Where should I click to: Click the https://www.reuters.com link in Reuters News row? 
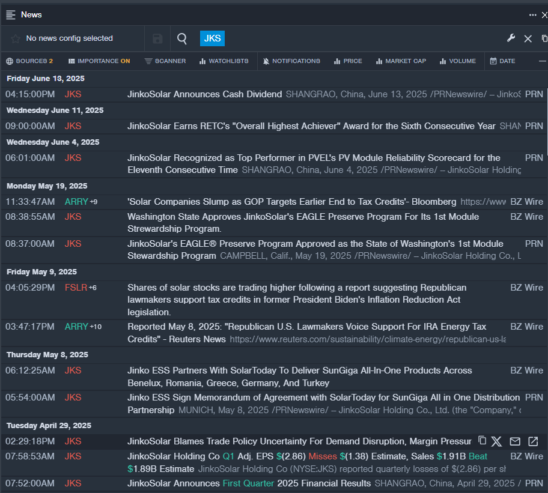coord(368,339)
